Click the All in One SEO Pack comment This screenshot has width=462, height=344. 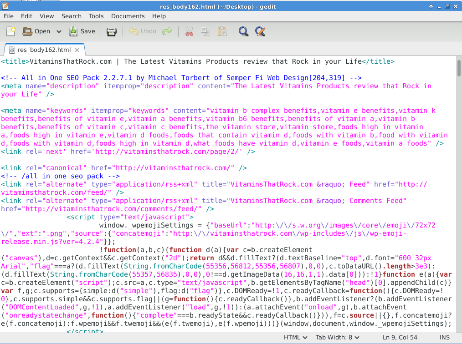tap(181, 78)
